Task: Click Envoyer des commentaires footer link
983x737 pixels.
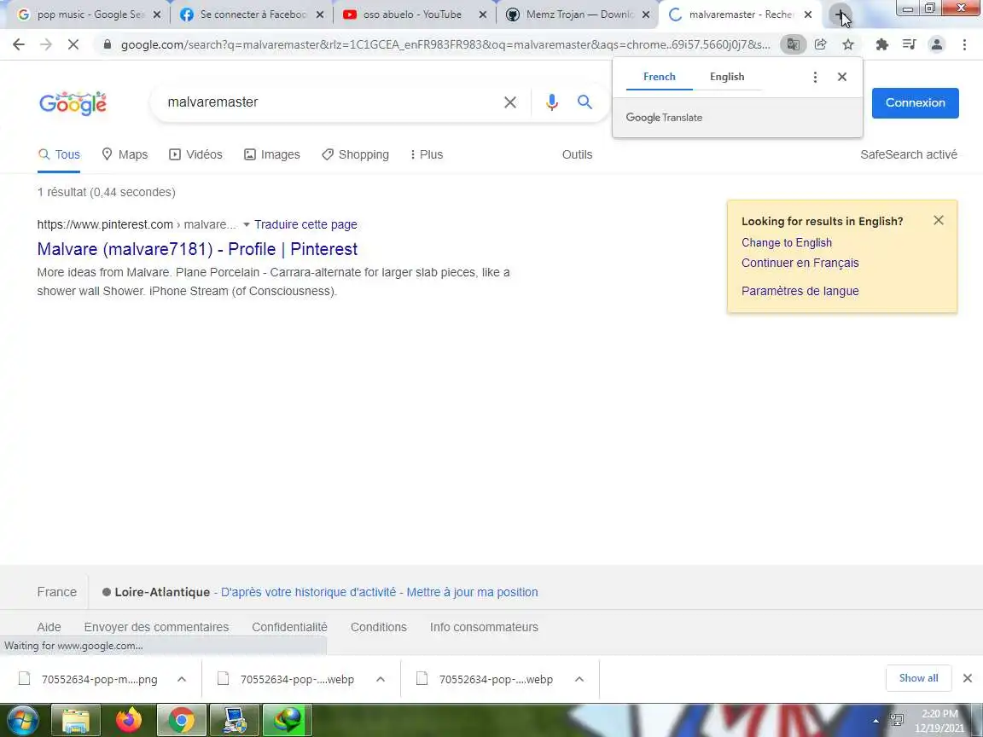Action: click(x=157, y=627)
